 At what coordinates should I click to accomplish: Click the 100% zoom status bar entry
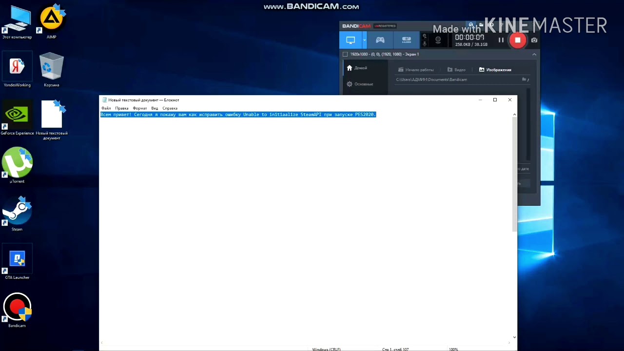pyautogui.click(x=453, y=349)
